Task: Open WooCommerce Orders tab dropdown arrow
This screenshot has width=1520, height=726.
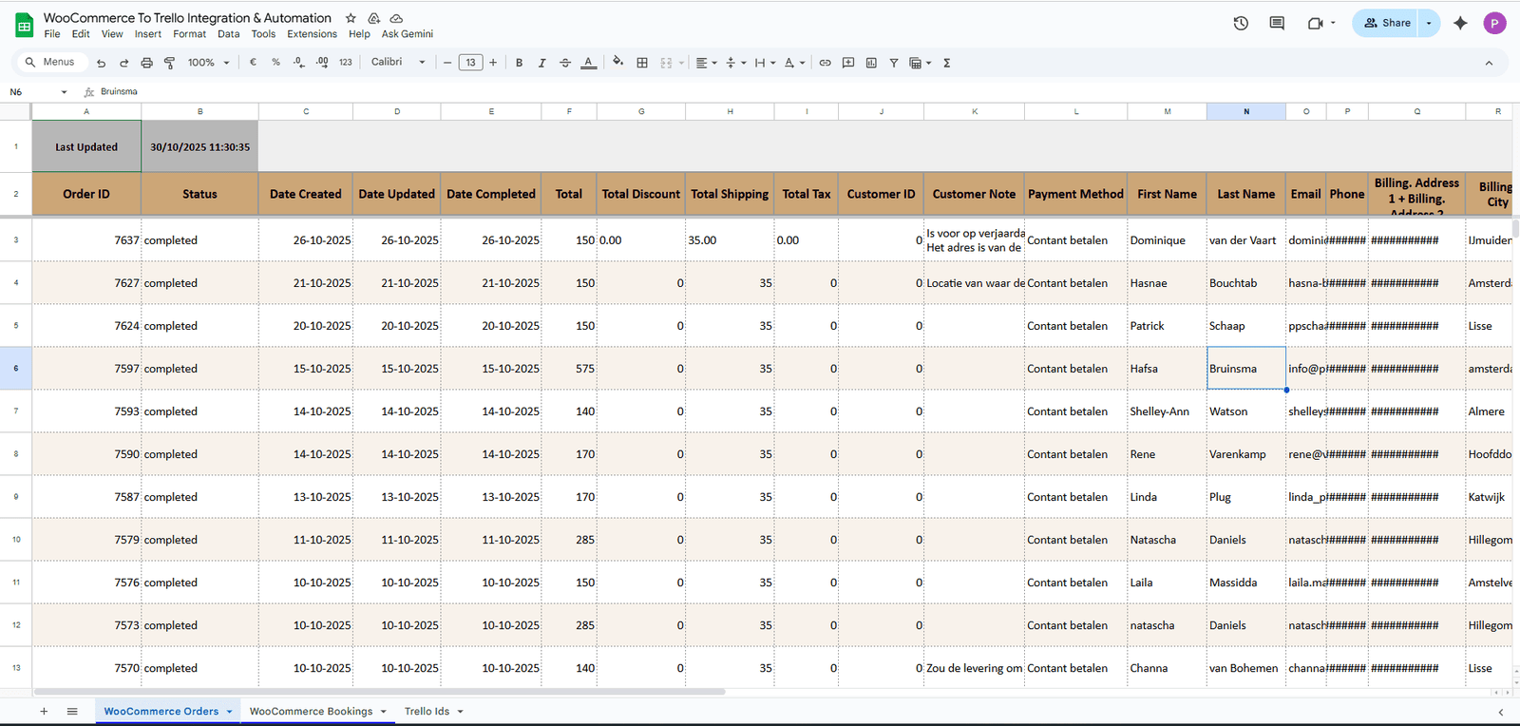Action: (x=229, y=711)
